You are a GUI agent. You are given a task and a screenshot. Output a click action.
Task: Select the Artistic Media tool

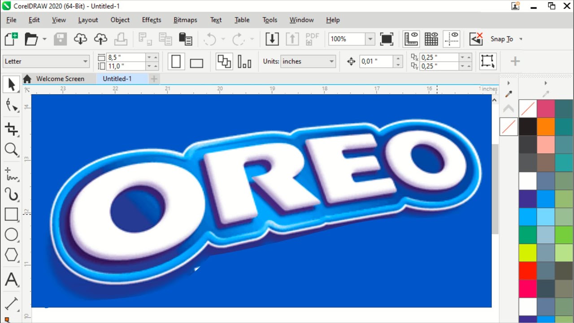point(11,194)
